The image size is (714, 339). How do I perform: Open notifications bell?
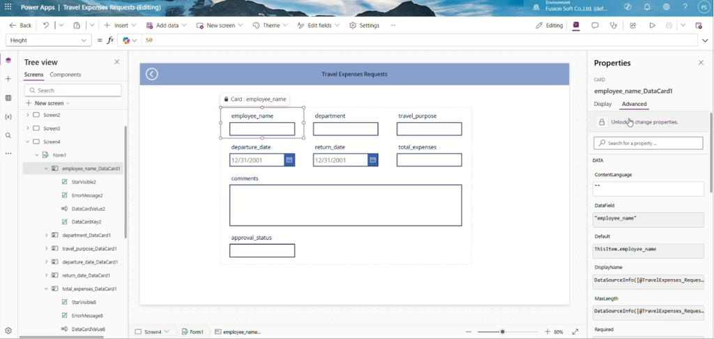tap(647, 7)
